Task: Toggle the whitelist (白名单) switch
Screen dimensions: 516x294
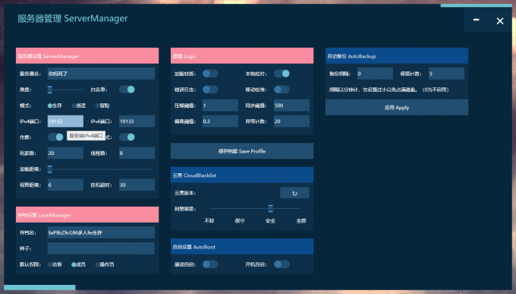Action: 127,90
